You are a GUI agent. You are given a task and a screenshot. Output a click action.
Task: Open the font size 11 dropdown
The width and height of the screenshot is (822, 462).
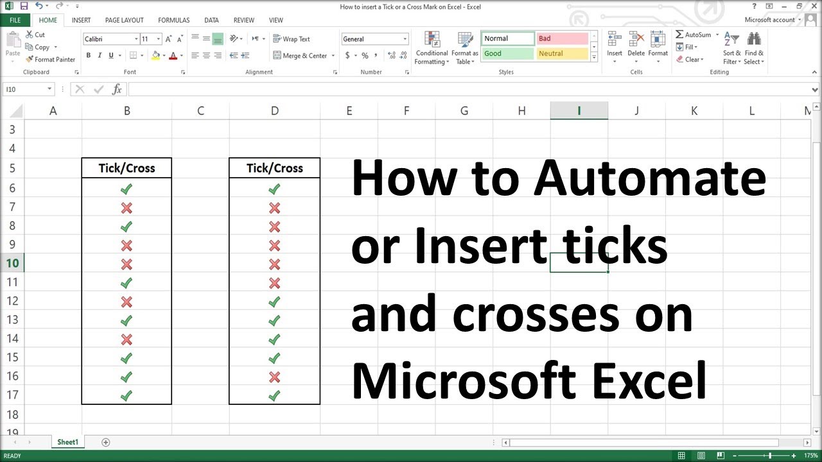pyautogui.click(x=159, y=39)
